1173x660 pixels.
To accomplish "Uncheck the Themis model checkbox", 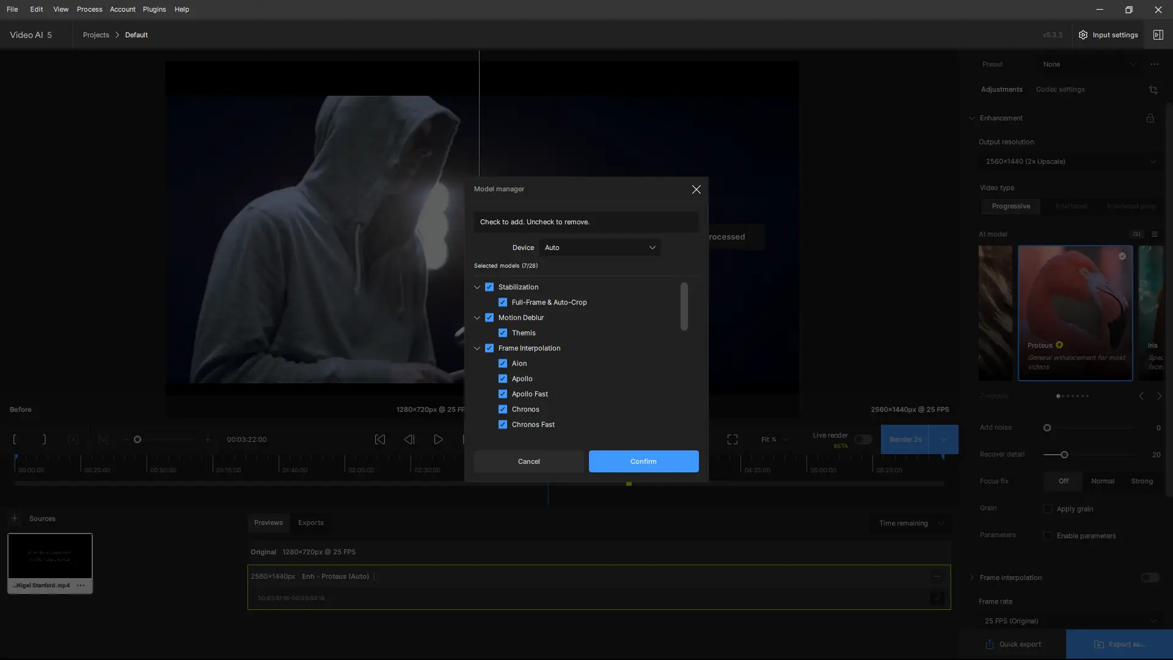I will coord(502,333).
